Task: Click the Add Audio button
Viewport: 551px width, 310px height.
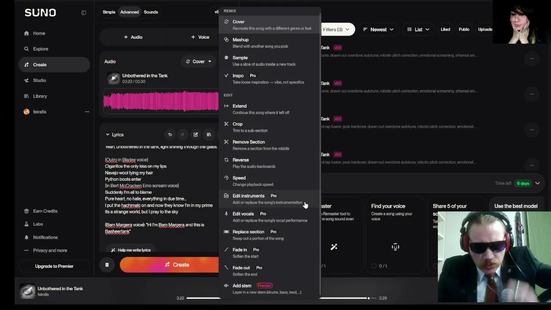Action: point(133,37)
